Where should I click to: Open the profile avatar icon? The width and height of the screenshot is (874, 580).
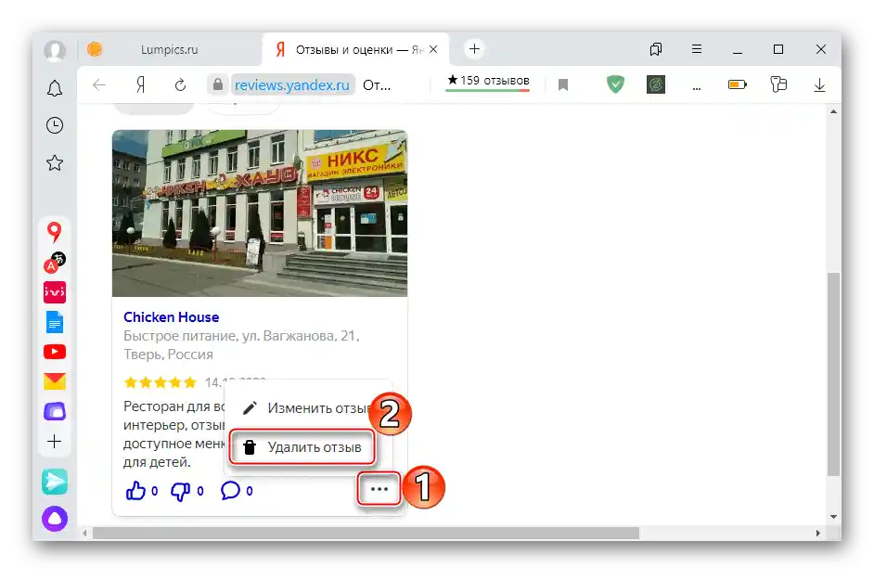click(55, 50)
